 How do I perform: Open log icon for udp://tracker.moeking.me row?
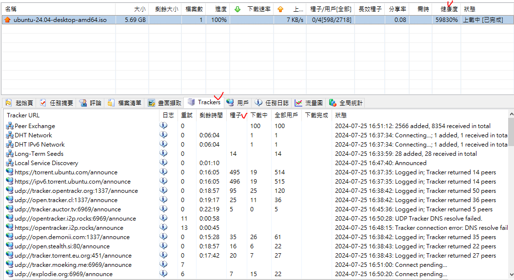click(x=163, y=264)
